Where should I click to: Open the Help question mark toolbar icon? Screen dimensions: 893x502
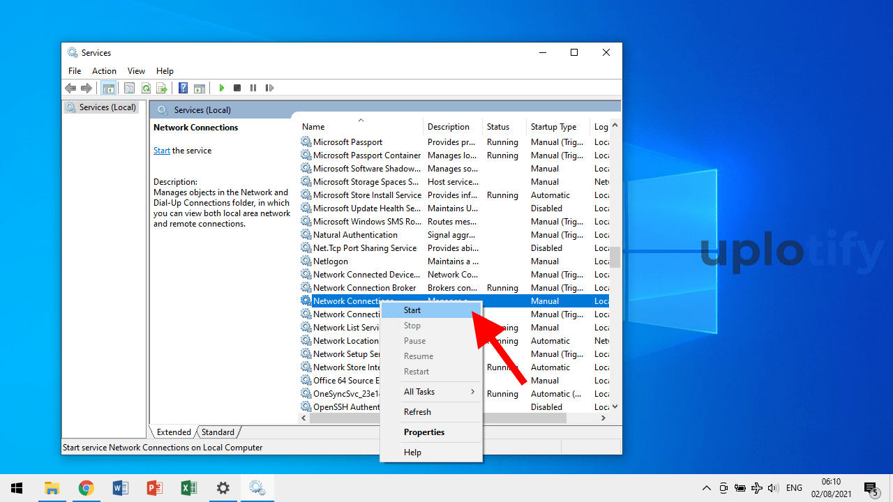click(x=183, y=88)
